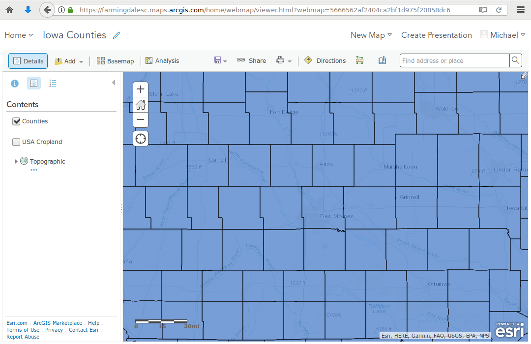Uncheck the Counties layer checkbox
Image resolution: width=531 pixels, height=344 pixels.
(16, 121)
